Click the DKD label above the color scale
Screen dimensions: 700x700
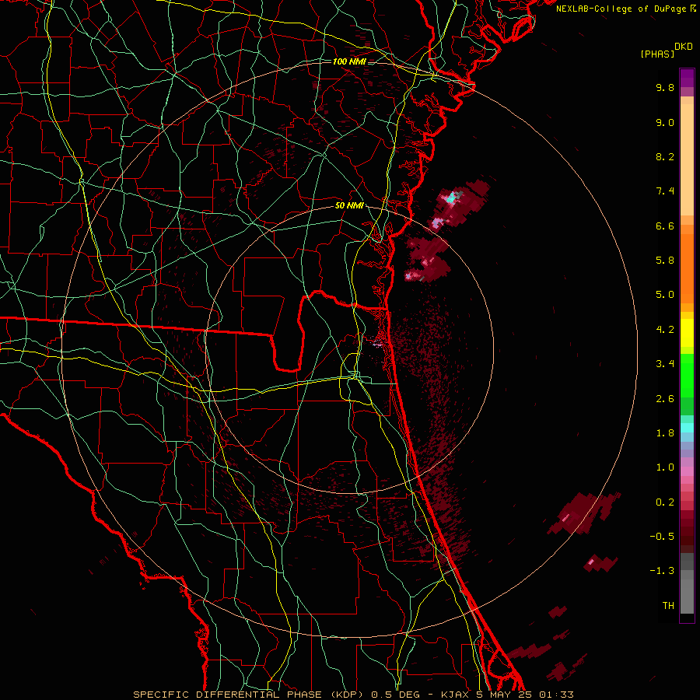684,47
